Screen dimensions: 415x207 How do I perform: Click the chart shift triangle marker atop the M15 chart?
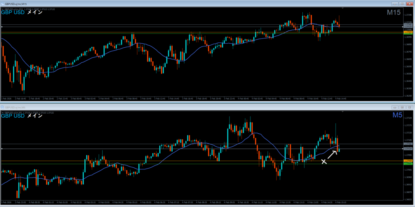343,8
